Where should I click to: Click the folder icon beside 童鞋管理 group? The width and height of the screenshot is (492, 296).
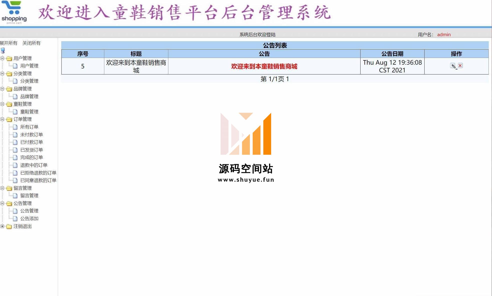9,104
